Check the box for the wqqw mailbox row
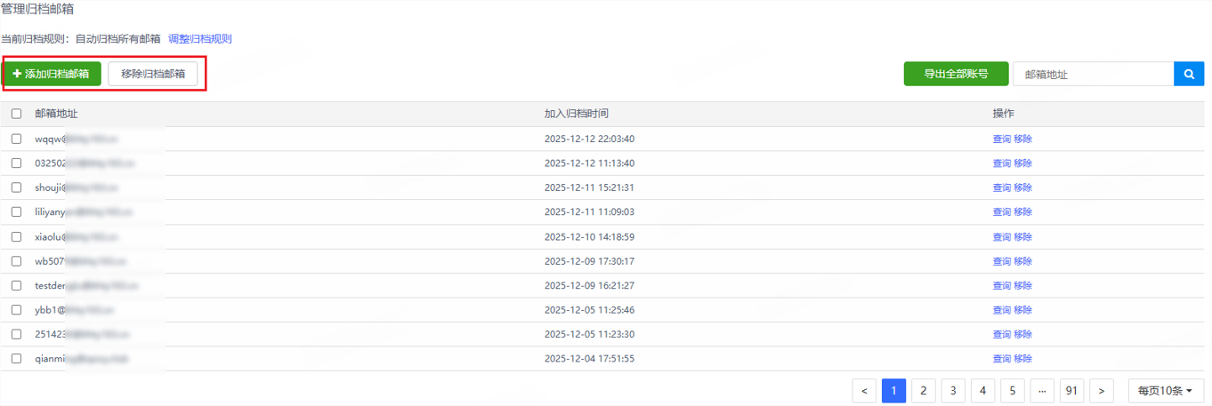Viewport: 1212px width, 406px height. (x=16, y=139)
